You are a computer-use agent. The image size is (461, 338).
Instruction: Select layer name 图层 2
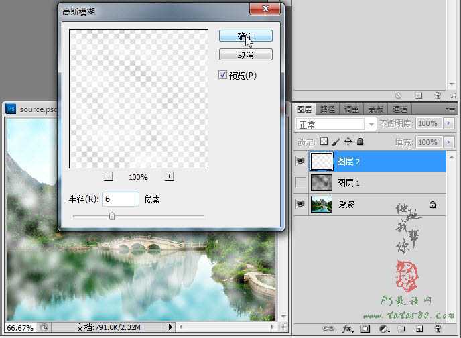click(x=348, y=162)
